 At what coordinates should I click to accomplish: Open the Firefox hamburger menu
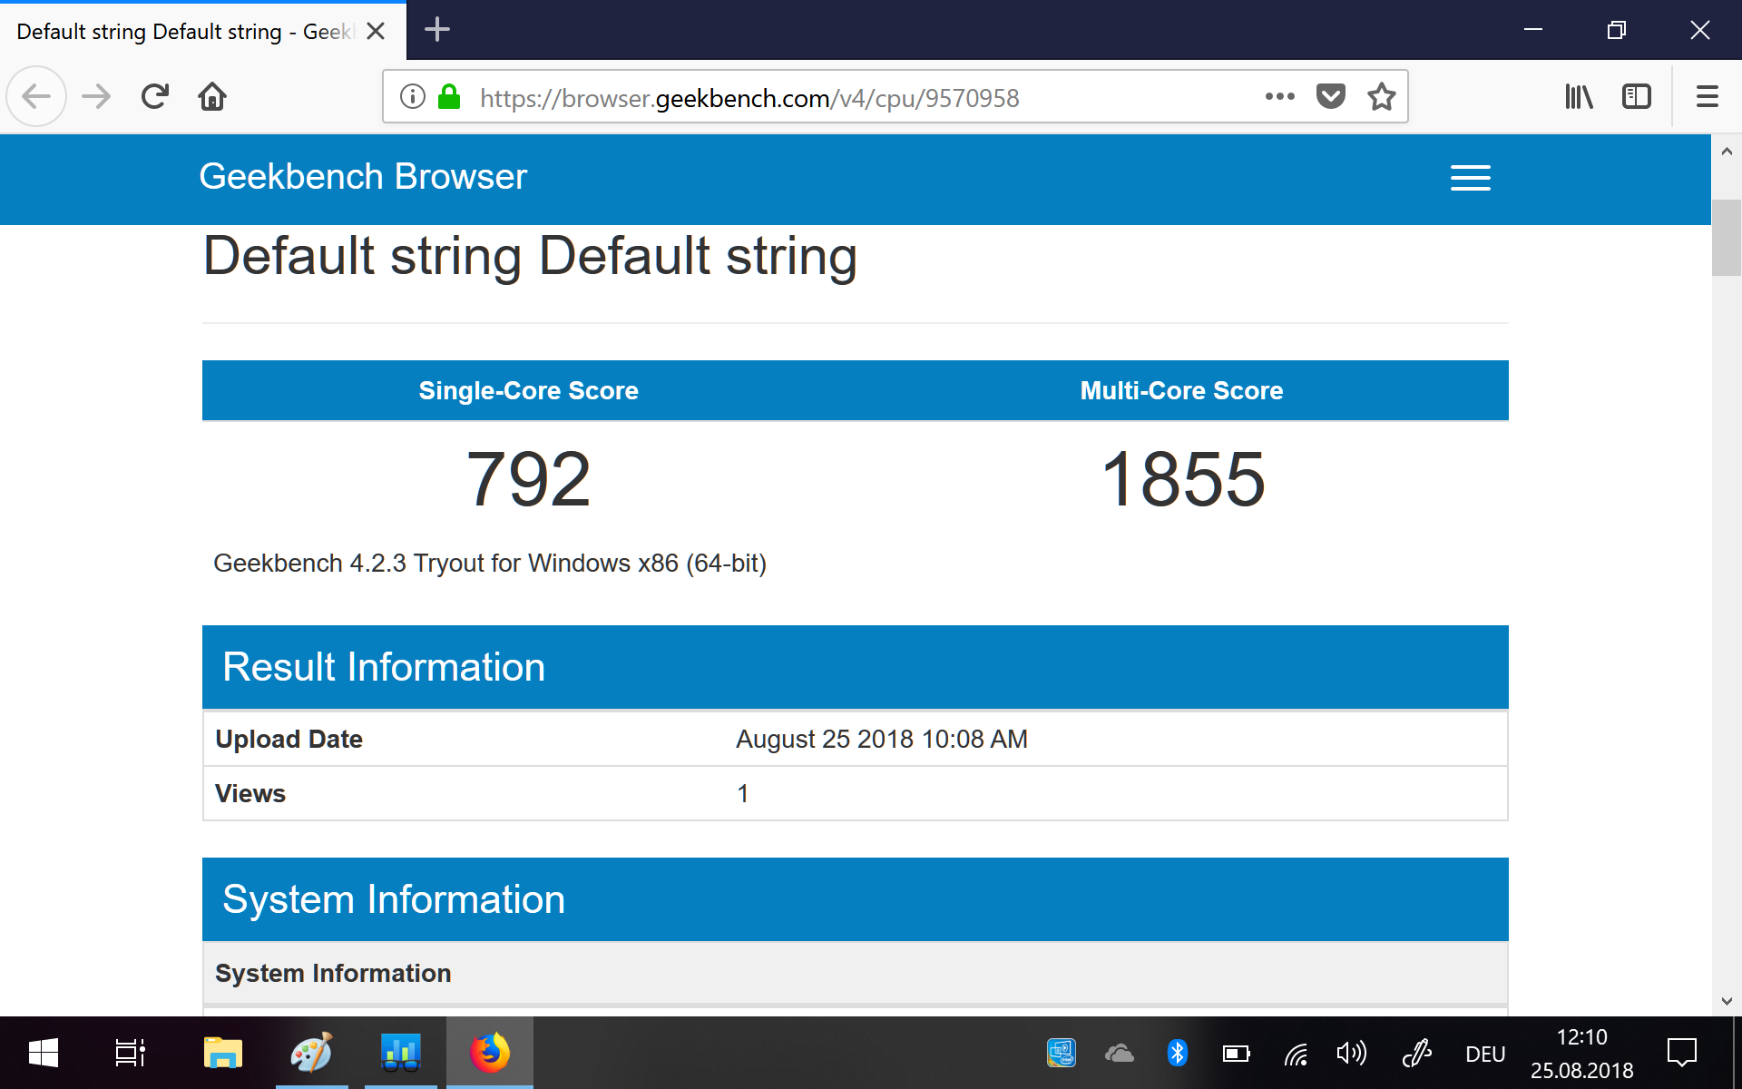pos(1708,96)
